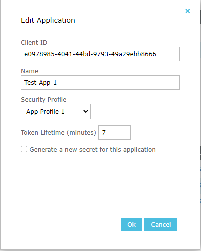
Task: Select the App Profile 1 text in combo box
Action: click(45, 112)
